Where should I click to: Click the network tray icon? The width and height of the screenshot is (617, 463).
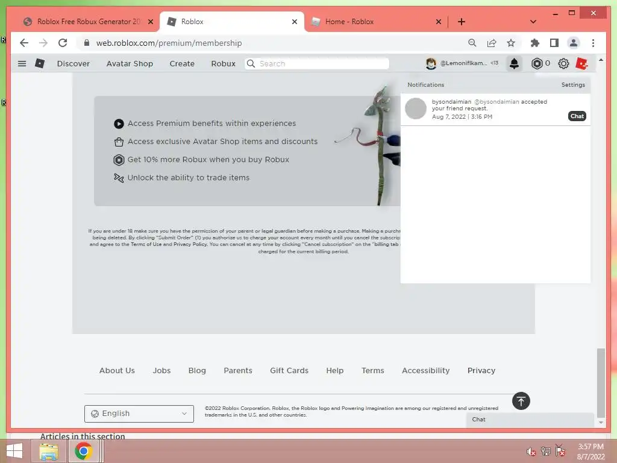click(x=546, y=452)
